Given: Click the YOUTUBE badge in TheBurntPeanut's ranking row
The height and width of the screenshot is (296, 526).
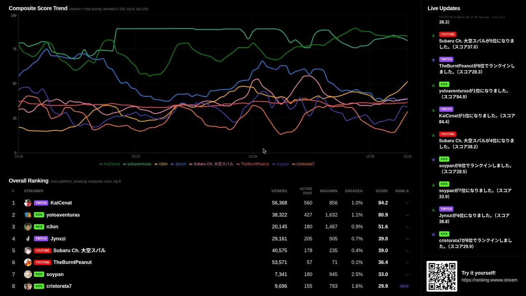Looking at the screenshot, I should coord(42,262).
